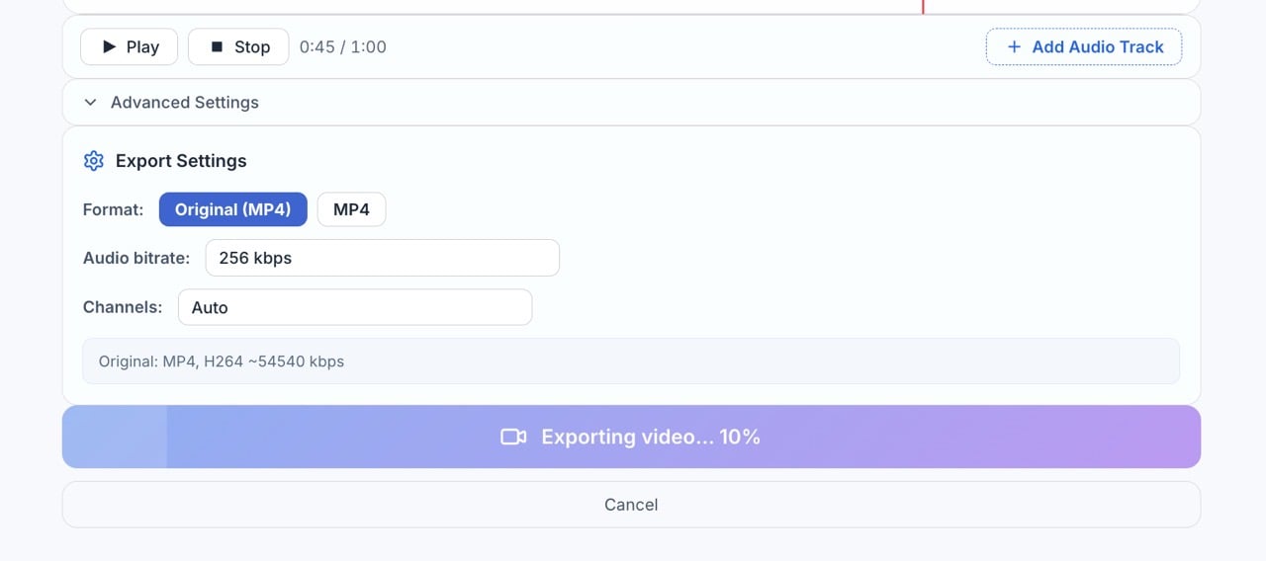Cancel the video export
Viewport: 1266px width, 561px height.
point(631,505)
